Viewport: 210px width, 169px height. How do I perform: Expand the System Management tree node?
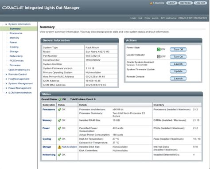tap(6, 83)
